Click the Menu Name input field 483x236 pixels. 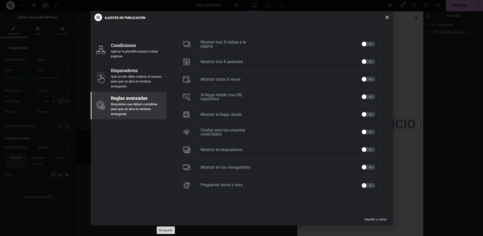coord(53,60)
